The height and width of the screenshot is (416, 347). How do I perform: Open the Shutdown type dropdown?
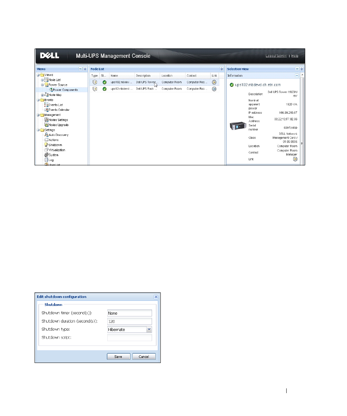(x=149, y=329)
